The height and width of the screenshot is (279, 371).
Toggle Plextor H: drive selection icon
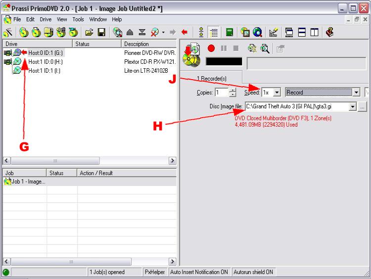coord(17,61)
